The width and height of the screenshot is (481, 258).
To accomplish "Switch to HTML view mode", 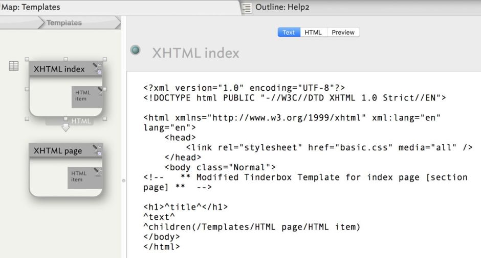I will (313, 32).
